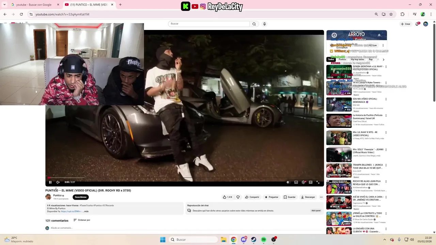Screen dimensions: 436x245
Task: Open TRAMPA BILLONES video title
Action: pos(368,166)
